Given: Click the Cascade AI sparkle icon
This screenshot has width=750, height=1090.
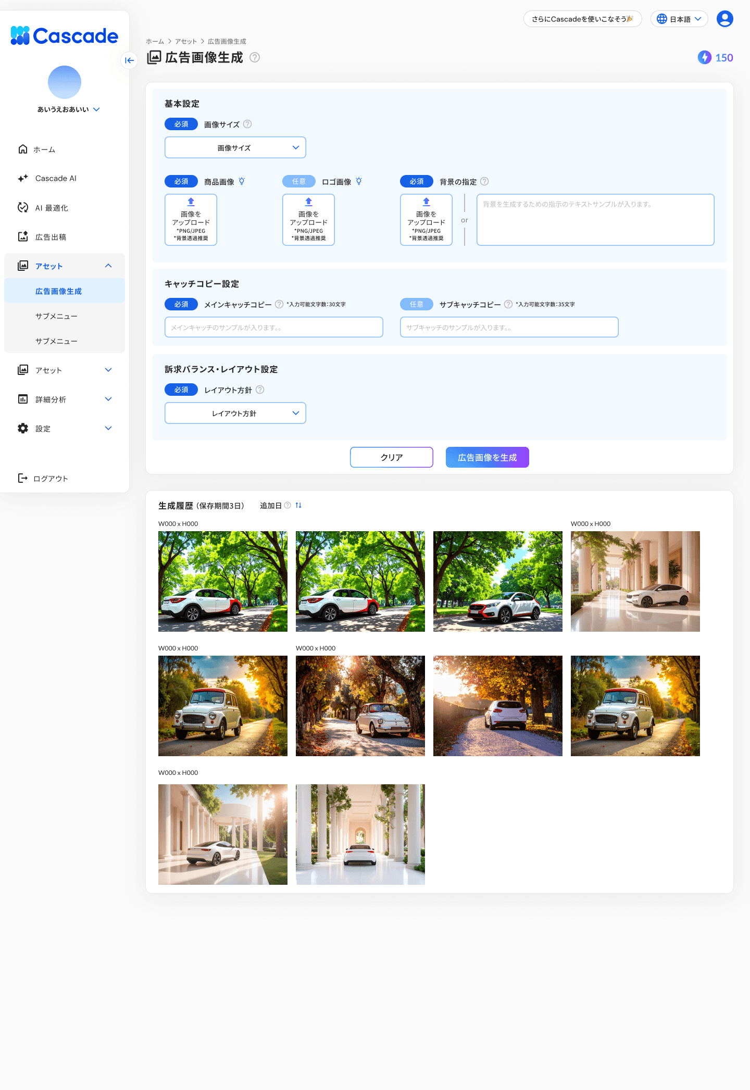Looking at the screenshot, I should click(23, 178).
